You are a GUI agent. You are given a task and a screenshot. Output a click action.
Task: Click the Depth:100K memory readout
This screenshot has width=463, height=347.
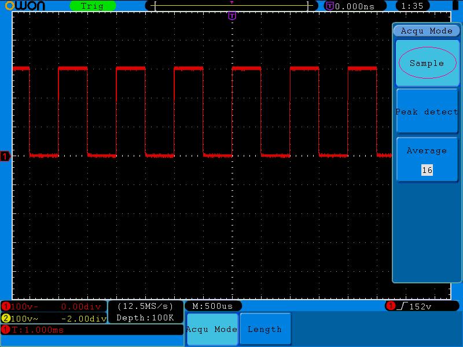[145, 318]
